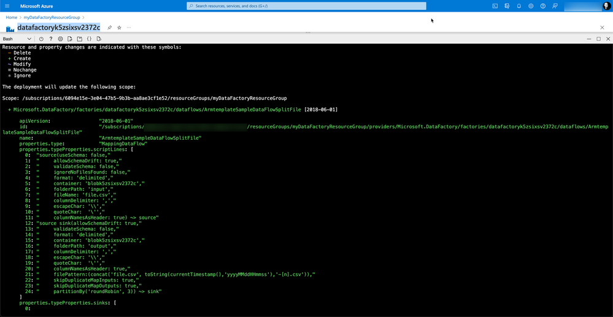The image size is (613, 317).
Task: Click the Scope subscriptions path line
Action: [x=145, y=98]
